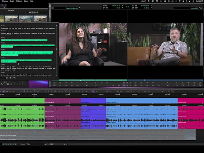This screenshot has width=204, height=153.
Task: Toggle the green icon in timeline bottom bar
Action: pyautogui.click(x=9, y=144)
